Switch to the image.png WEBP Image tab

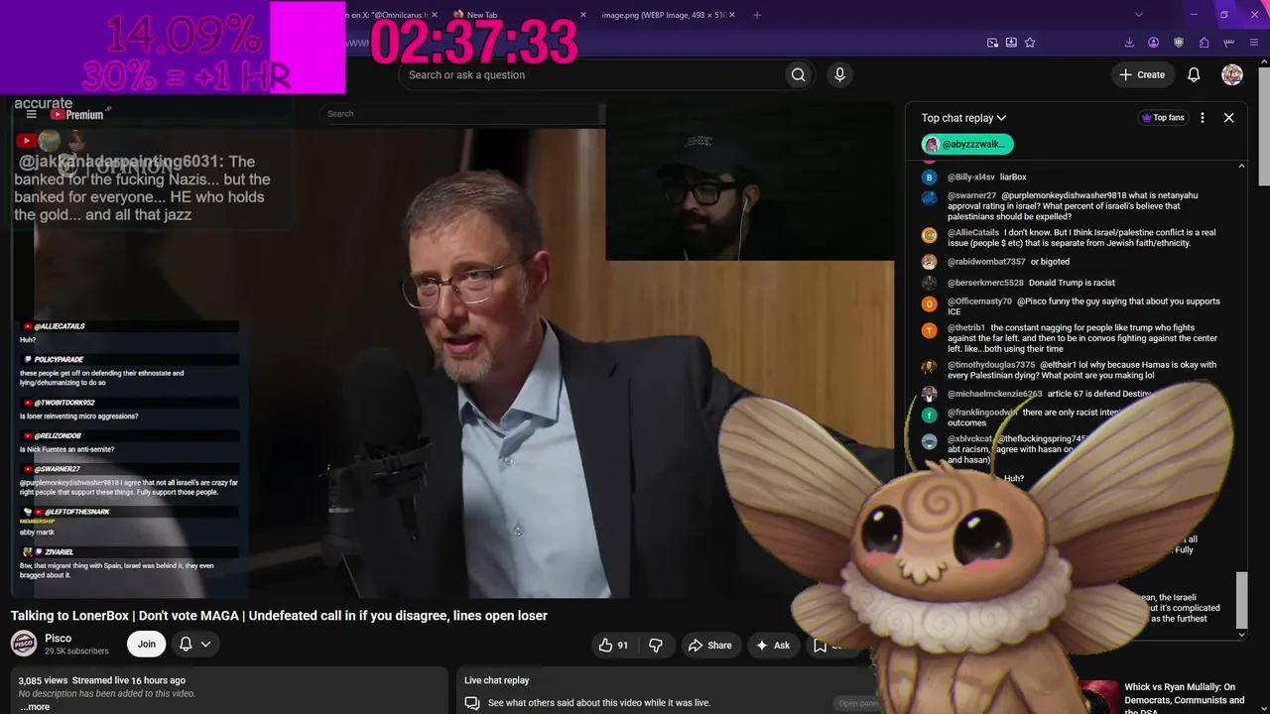click(x=668, y=15)
